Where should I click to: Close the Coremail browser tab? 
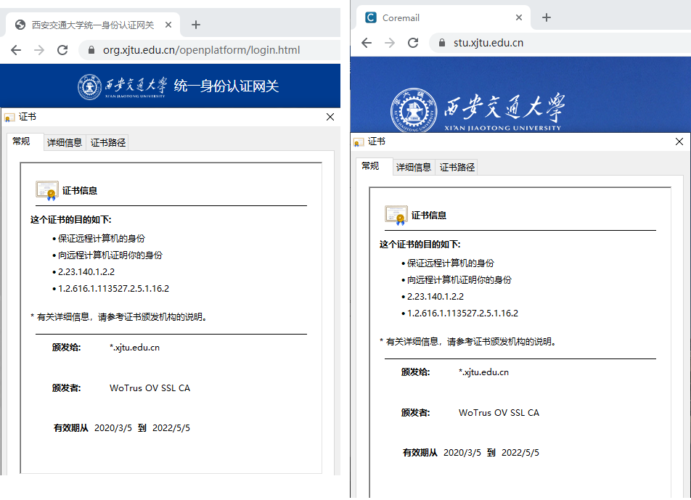coord(520,17)
